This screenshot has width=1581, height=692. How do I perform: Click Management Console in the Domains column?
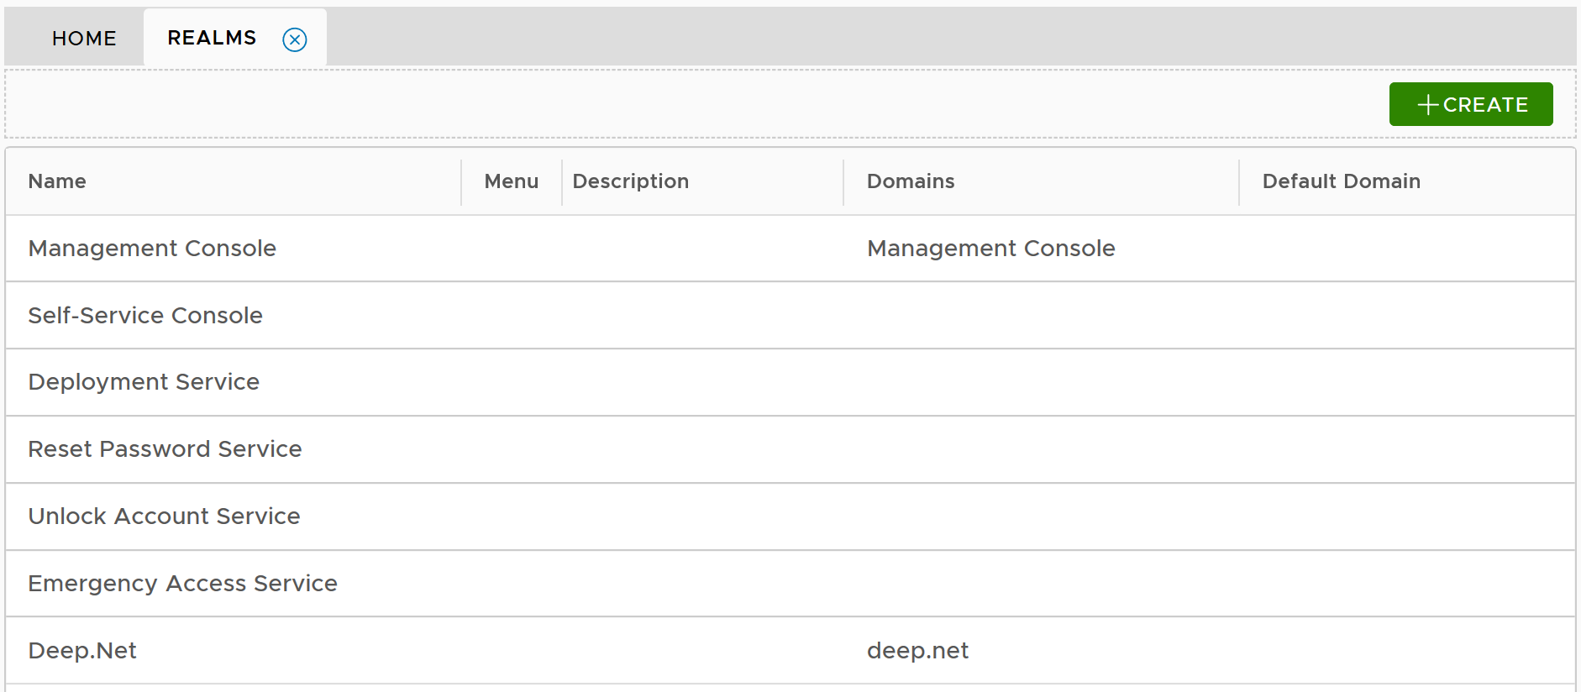[990, 249]
